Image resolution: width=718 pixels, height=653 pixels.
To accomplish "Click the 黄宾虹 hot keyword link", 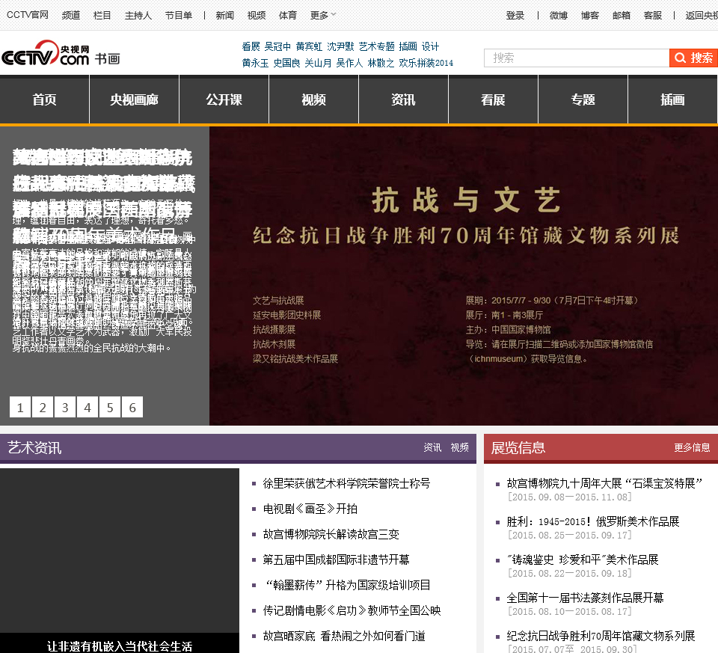I will tap(309, 46).
